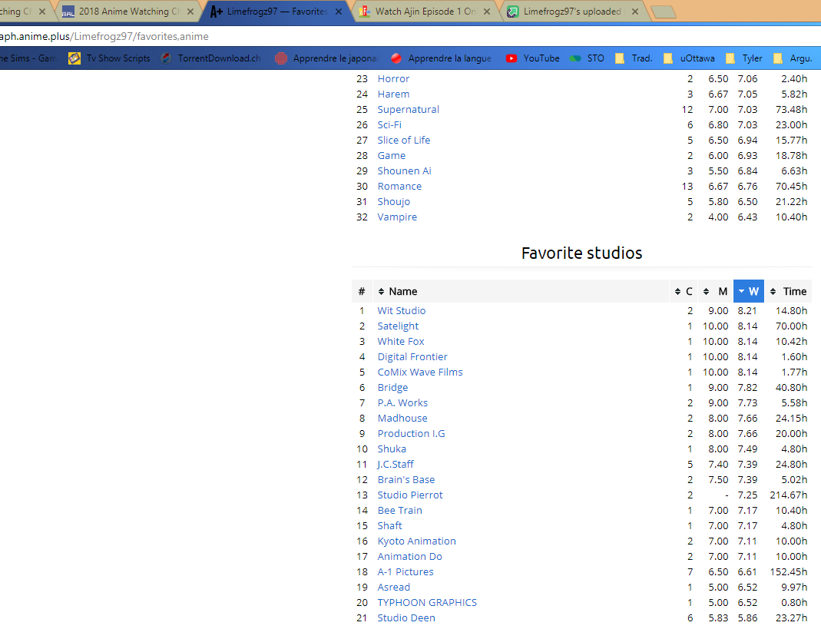
Task: Sort studios table by W column
Action: click(x=748, y=291)
